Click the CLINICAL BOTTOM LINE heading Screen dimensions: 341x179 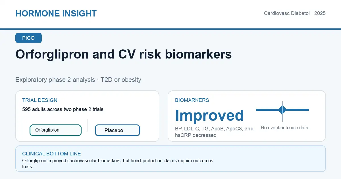(51, 154)
